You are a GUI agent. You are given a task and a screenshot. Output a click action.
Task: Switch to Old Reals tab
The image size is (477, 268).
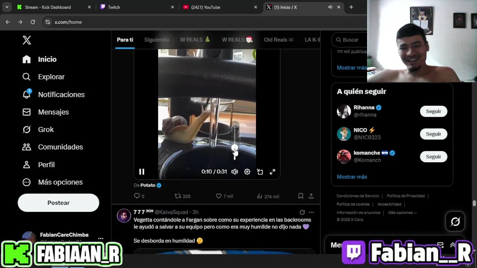[279, 40]
